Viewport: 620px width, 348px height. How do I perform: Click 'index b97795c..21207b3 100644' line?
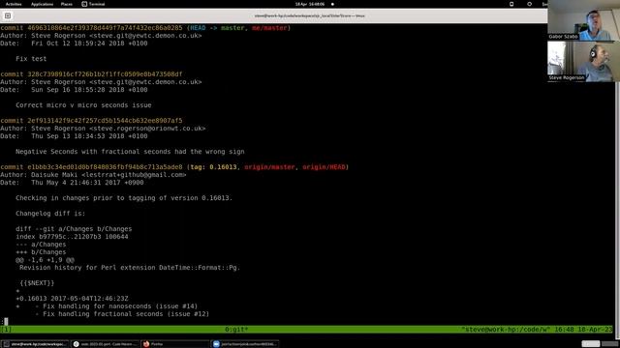pyautogui.click(x=72, y=237)
